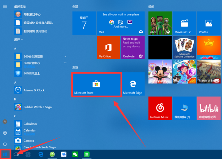Viewport: 222px width, 159px height.
Task: Open the black blank tile
Action: pyautogui.click(x=160, y=48)
